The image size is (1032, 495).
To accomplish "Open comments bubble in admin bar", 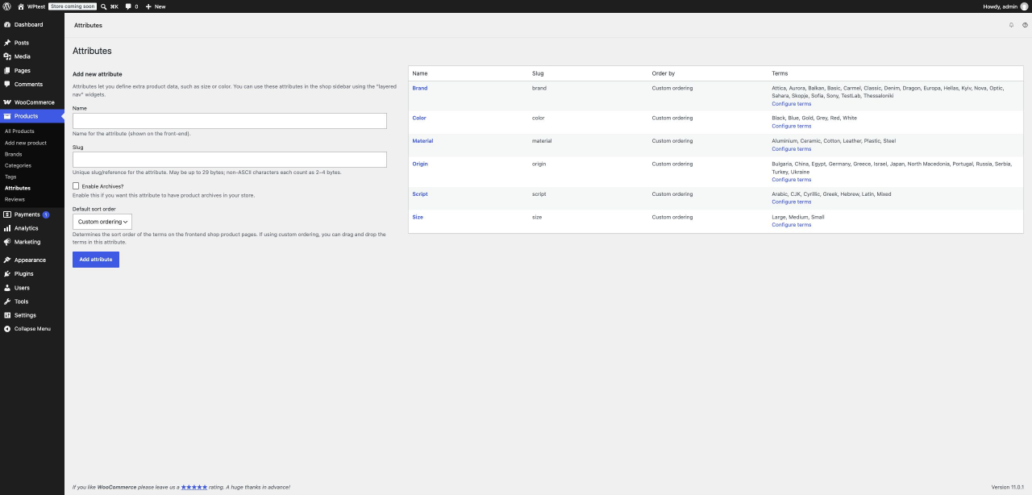I will click(x=128, y=6).
